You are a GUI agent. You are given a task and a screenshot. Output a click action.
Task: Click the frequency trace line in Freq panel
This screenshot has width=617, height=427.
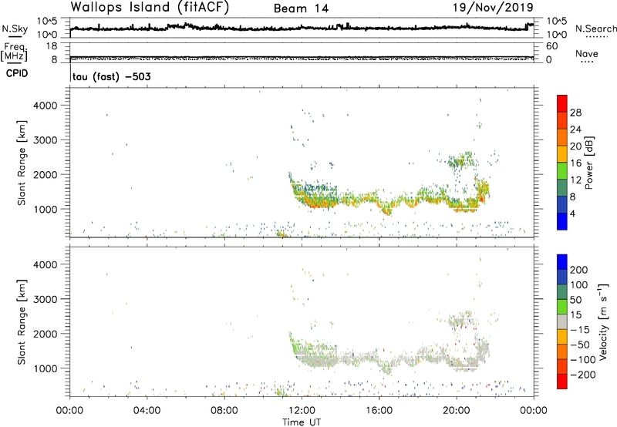pyautogui.click(x=302, y=57)
